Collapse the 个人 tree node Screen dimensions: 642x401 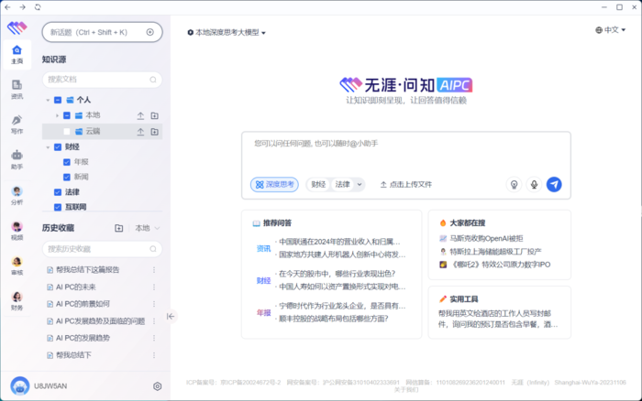click(48, 100)
